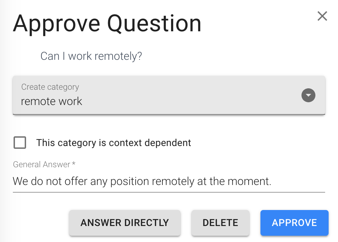338x242 pixels.
Task: Choose Answer Directly
Action: point(124,223)
